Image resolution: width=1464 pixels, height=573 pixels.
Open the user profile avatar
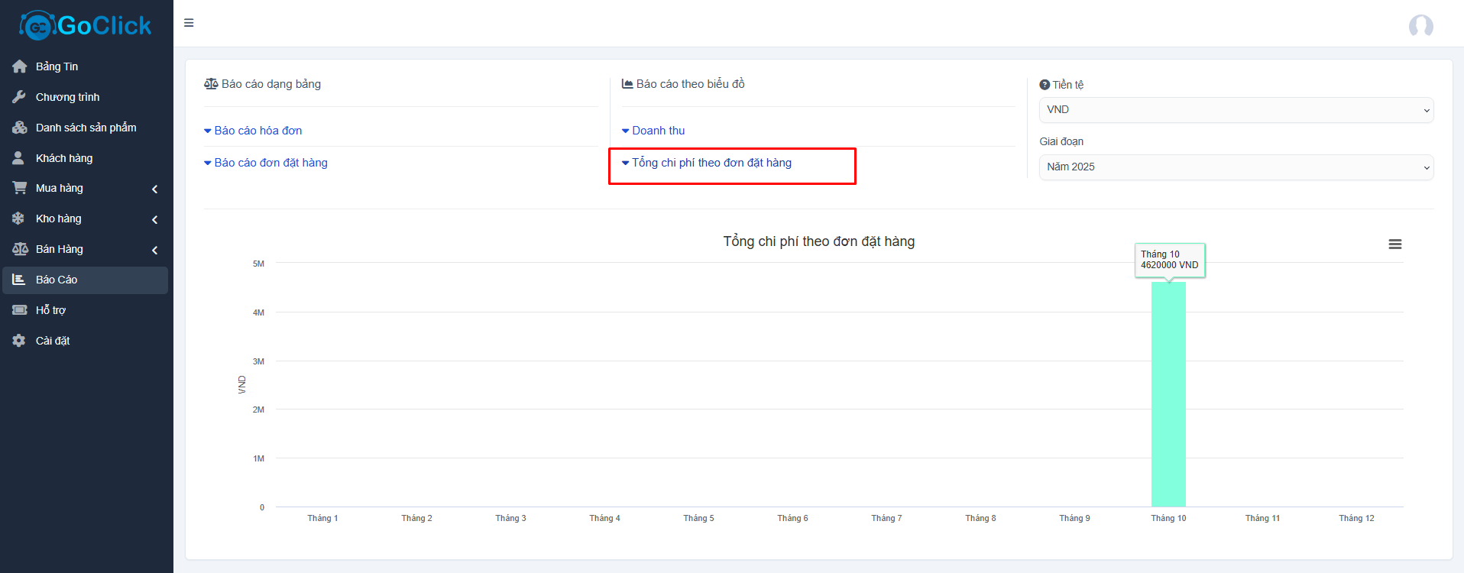point(1420,26)
